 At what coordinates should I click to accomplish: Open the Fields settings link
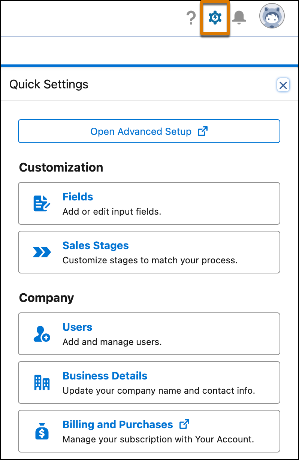pos(78,196)
